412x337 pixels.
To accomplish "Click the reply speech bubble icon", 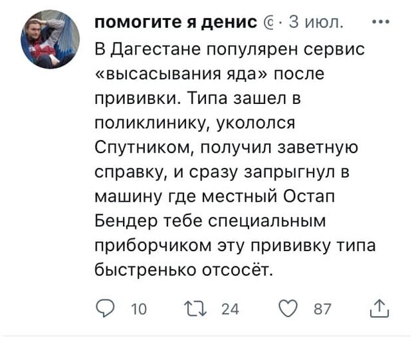I will [105, 308].
